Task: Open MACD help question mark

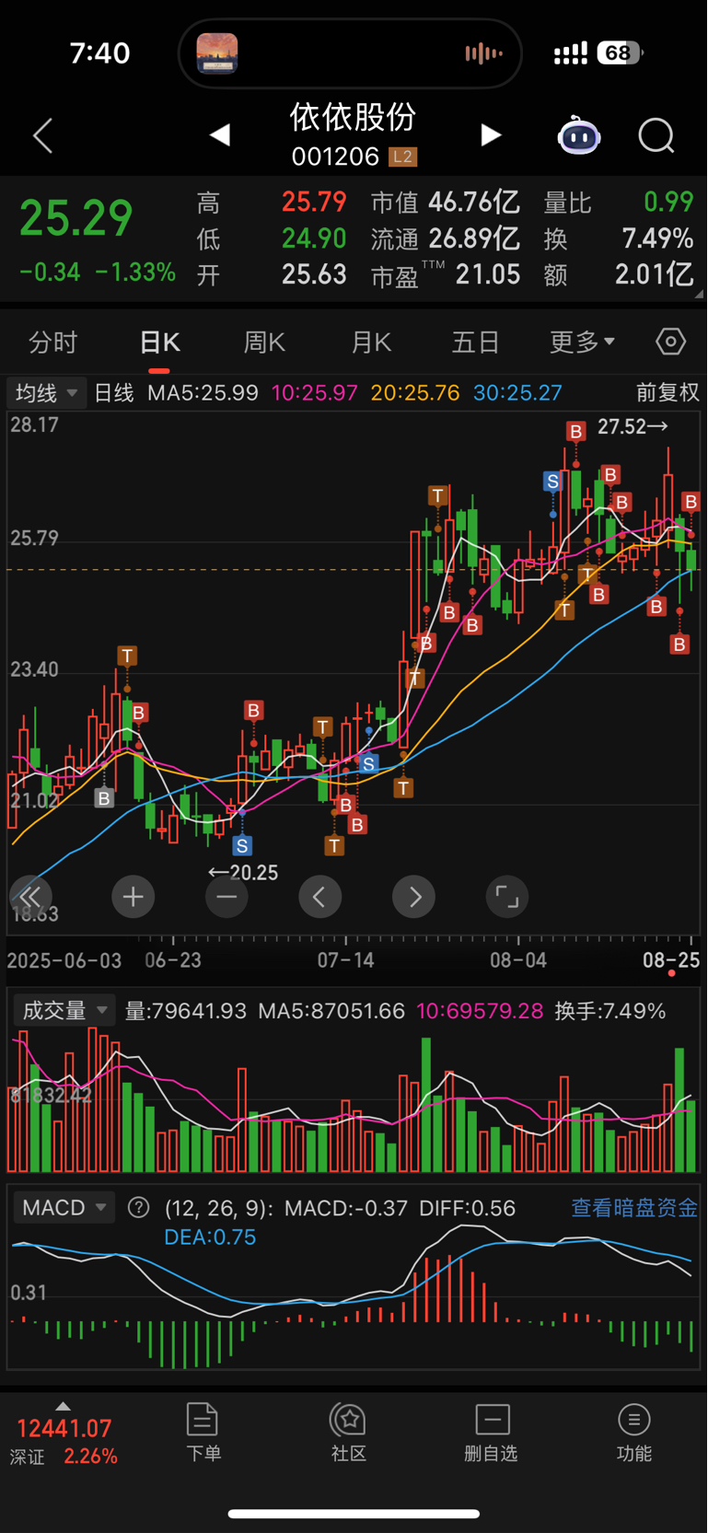Action: point(138,1208)
